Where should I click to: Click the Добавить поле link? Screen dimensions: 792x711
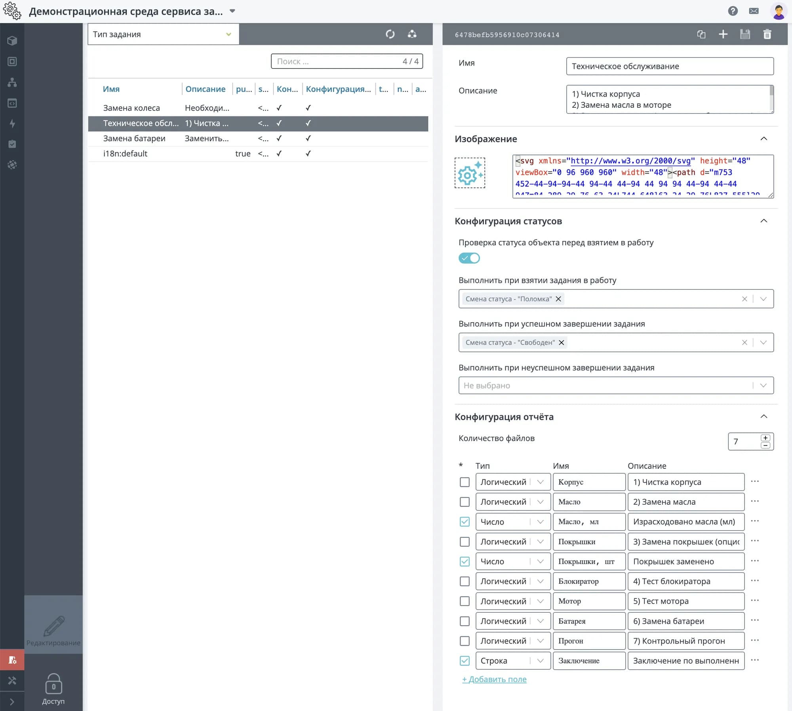pyautogui.click(x=494, y=679)
